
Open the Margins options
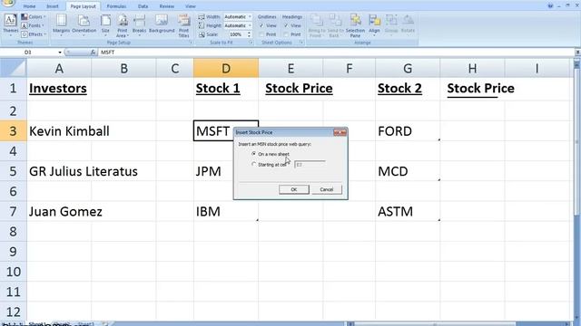click(x=61, y=24)
